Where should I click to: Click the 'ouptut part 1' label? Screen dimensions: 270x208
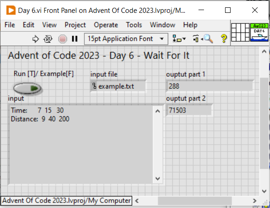coord(186,74)
